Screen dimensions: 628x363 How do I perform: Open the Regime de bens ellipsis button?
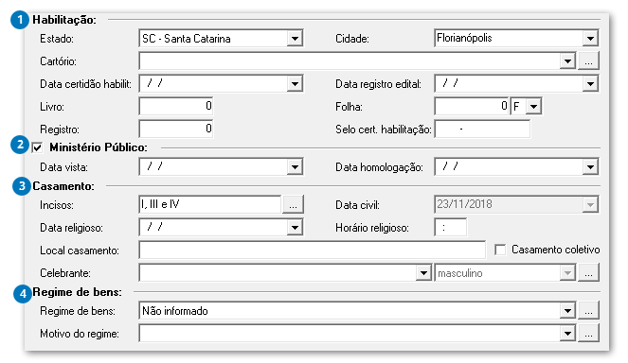588,311
